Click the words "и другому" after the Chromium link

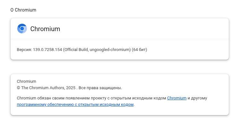pyautogui.click(x=197, y=98)
